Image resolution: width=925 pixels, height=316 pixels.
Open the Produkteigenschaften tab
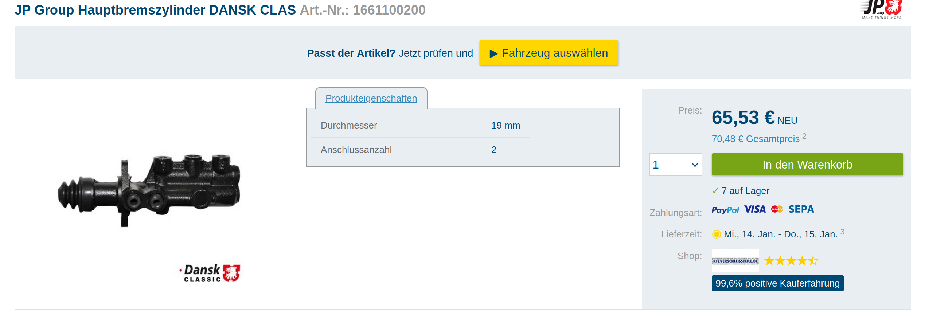pyautogui.click(x=371, y=98)
